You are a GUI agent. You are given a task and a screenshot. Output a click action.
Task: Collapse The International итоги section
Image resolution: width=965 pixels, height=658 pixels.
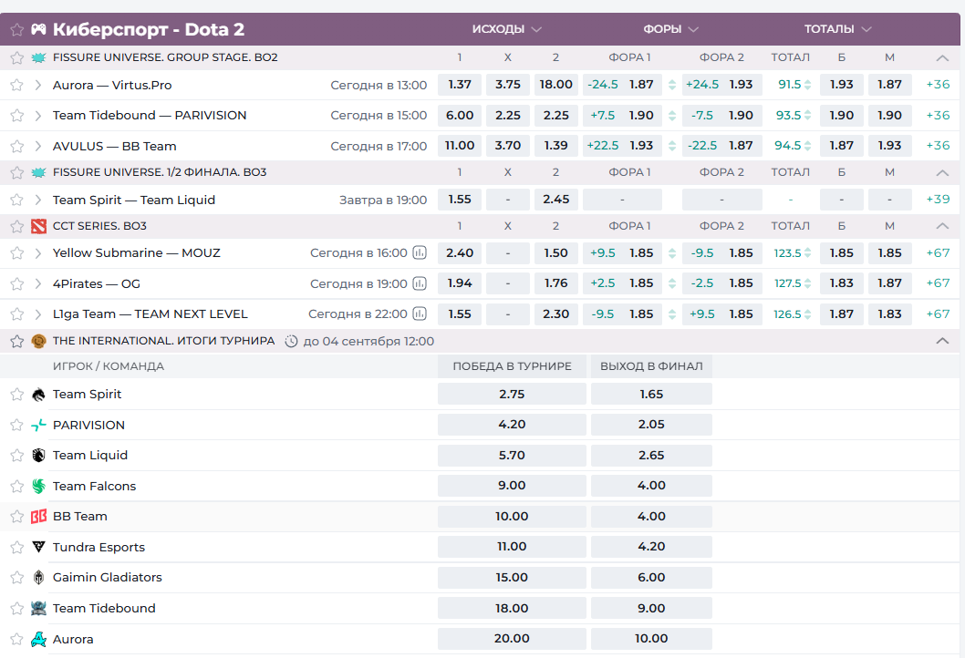tap(942, 341)
